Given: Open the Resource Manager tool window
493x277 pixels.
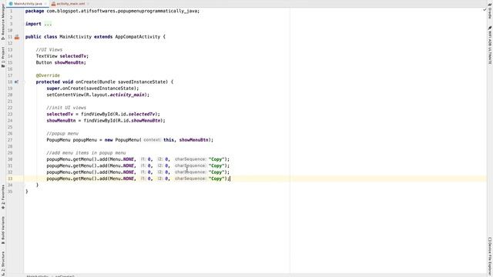Looking at the screenshot, I should point(3,22).
